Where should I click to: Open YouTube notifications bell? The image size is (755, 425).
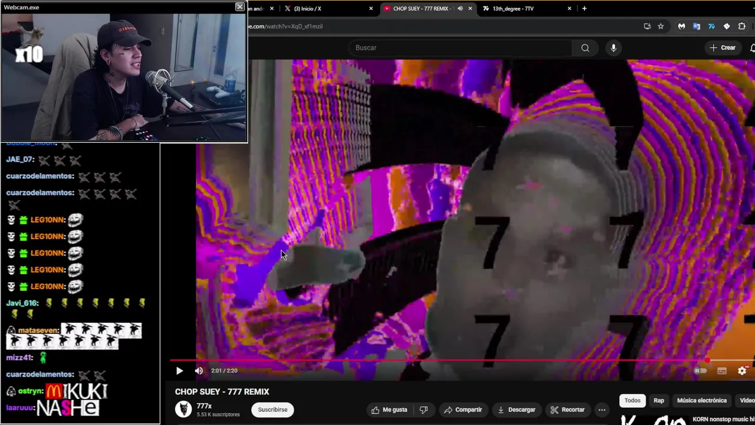(x=753, y=48)
